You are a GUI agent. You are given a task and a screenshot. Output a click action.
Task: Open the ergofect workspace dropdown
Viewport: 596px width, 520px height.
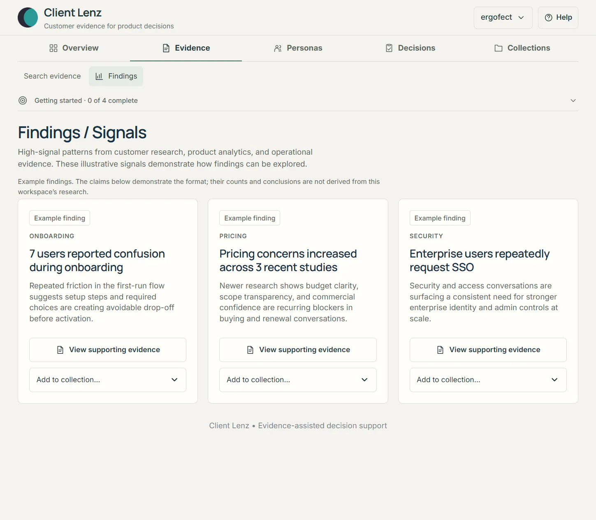[503, 18]
